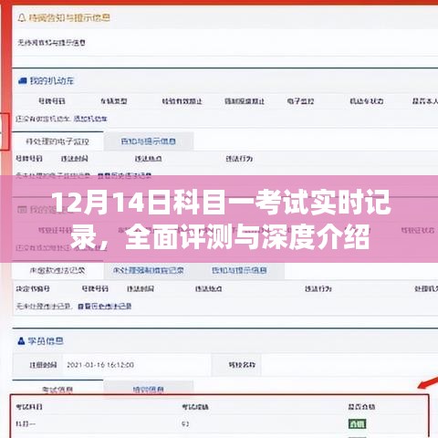Click the 是否合格 column header
This screenshot has width=438, height=438.
point(361,407)
